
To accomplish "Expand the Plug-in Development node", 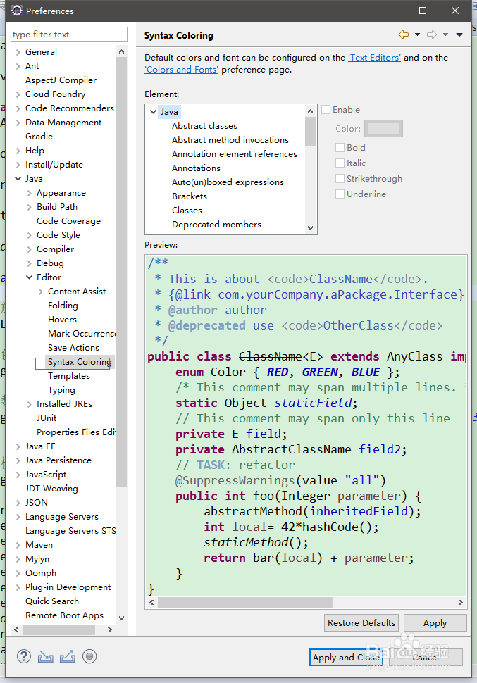I will pyautogui.click(x=18, y=587).
